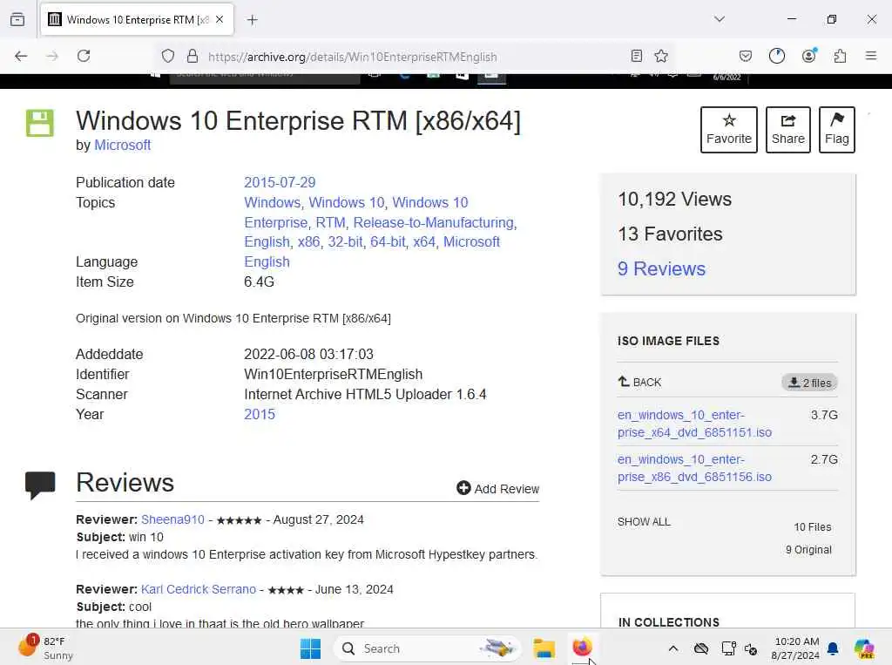This screenshot has height=665, width=892.
Task: Show hidden system tray icons chevron
Action: (673, 648)
